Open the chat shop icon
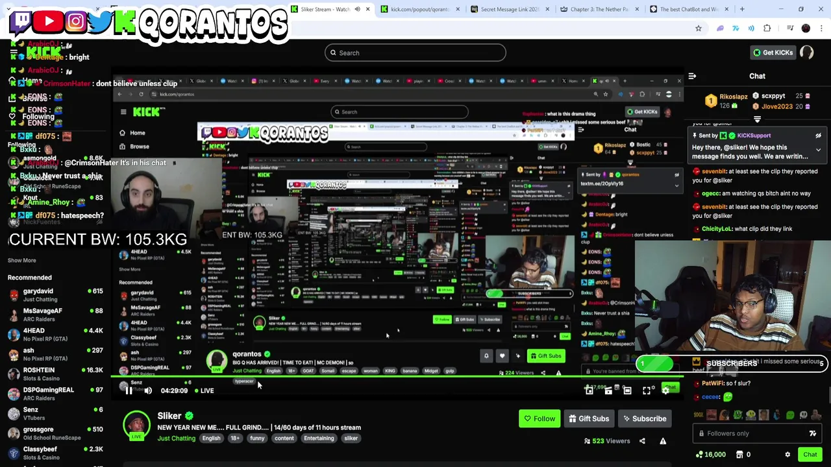 click(x=739, y=455)
